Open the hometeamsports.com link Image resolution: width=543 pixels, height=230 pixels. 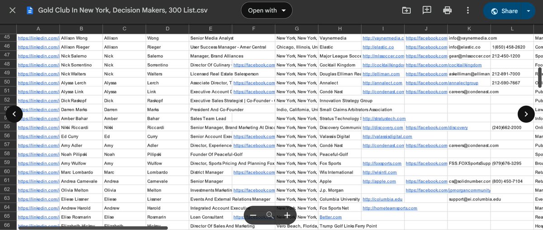coord(390,208)
